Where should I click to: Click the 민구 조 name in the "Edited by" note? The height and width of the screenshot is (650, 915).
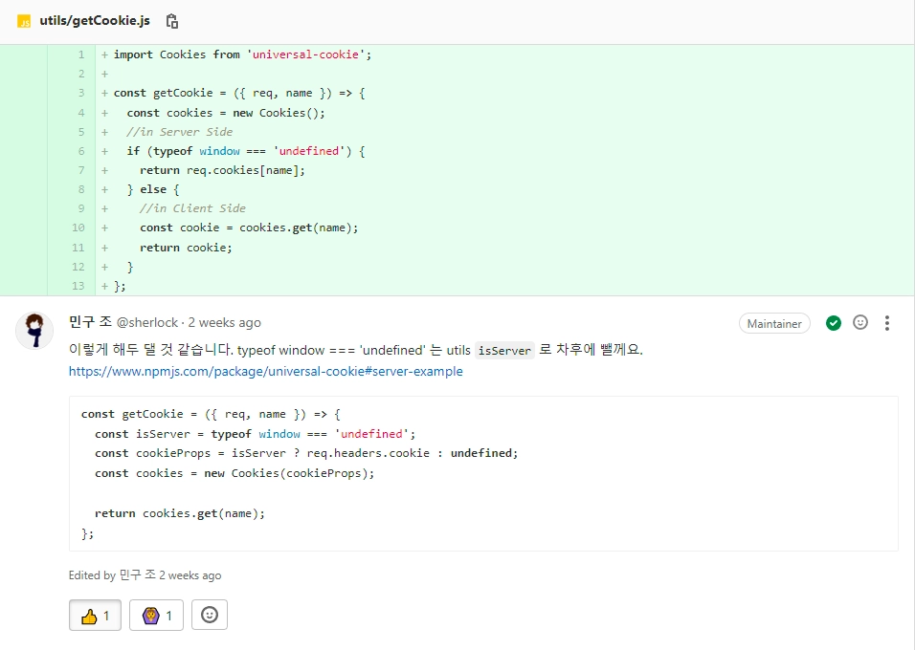137,575
